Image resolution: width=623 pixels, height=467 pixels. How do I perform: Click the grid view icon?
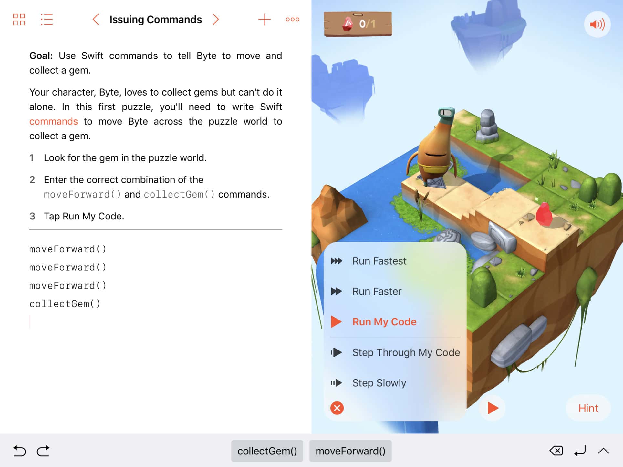(19, 19)
